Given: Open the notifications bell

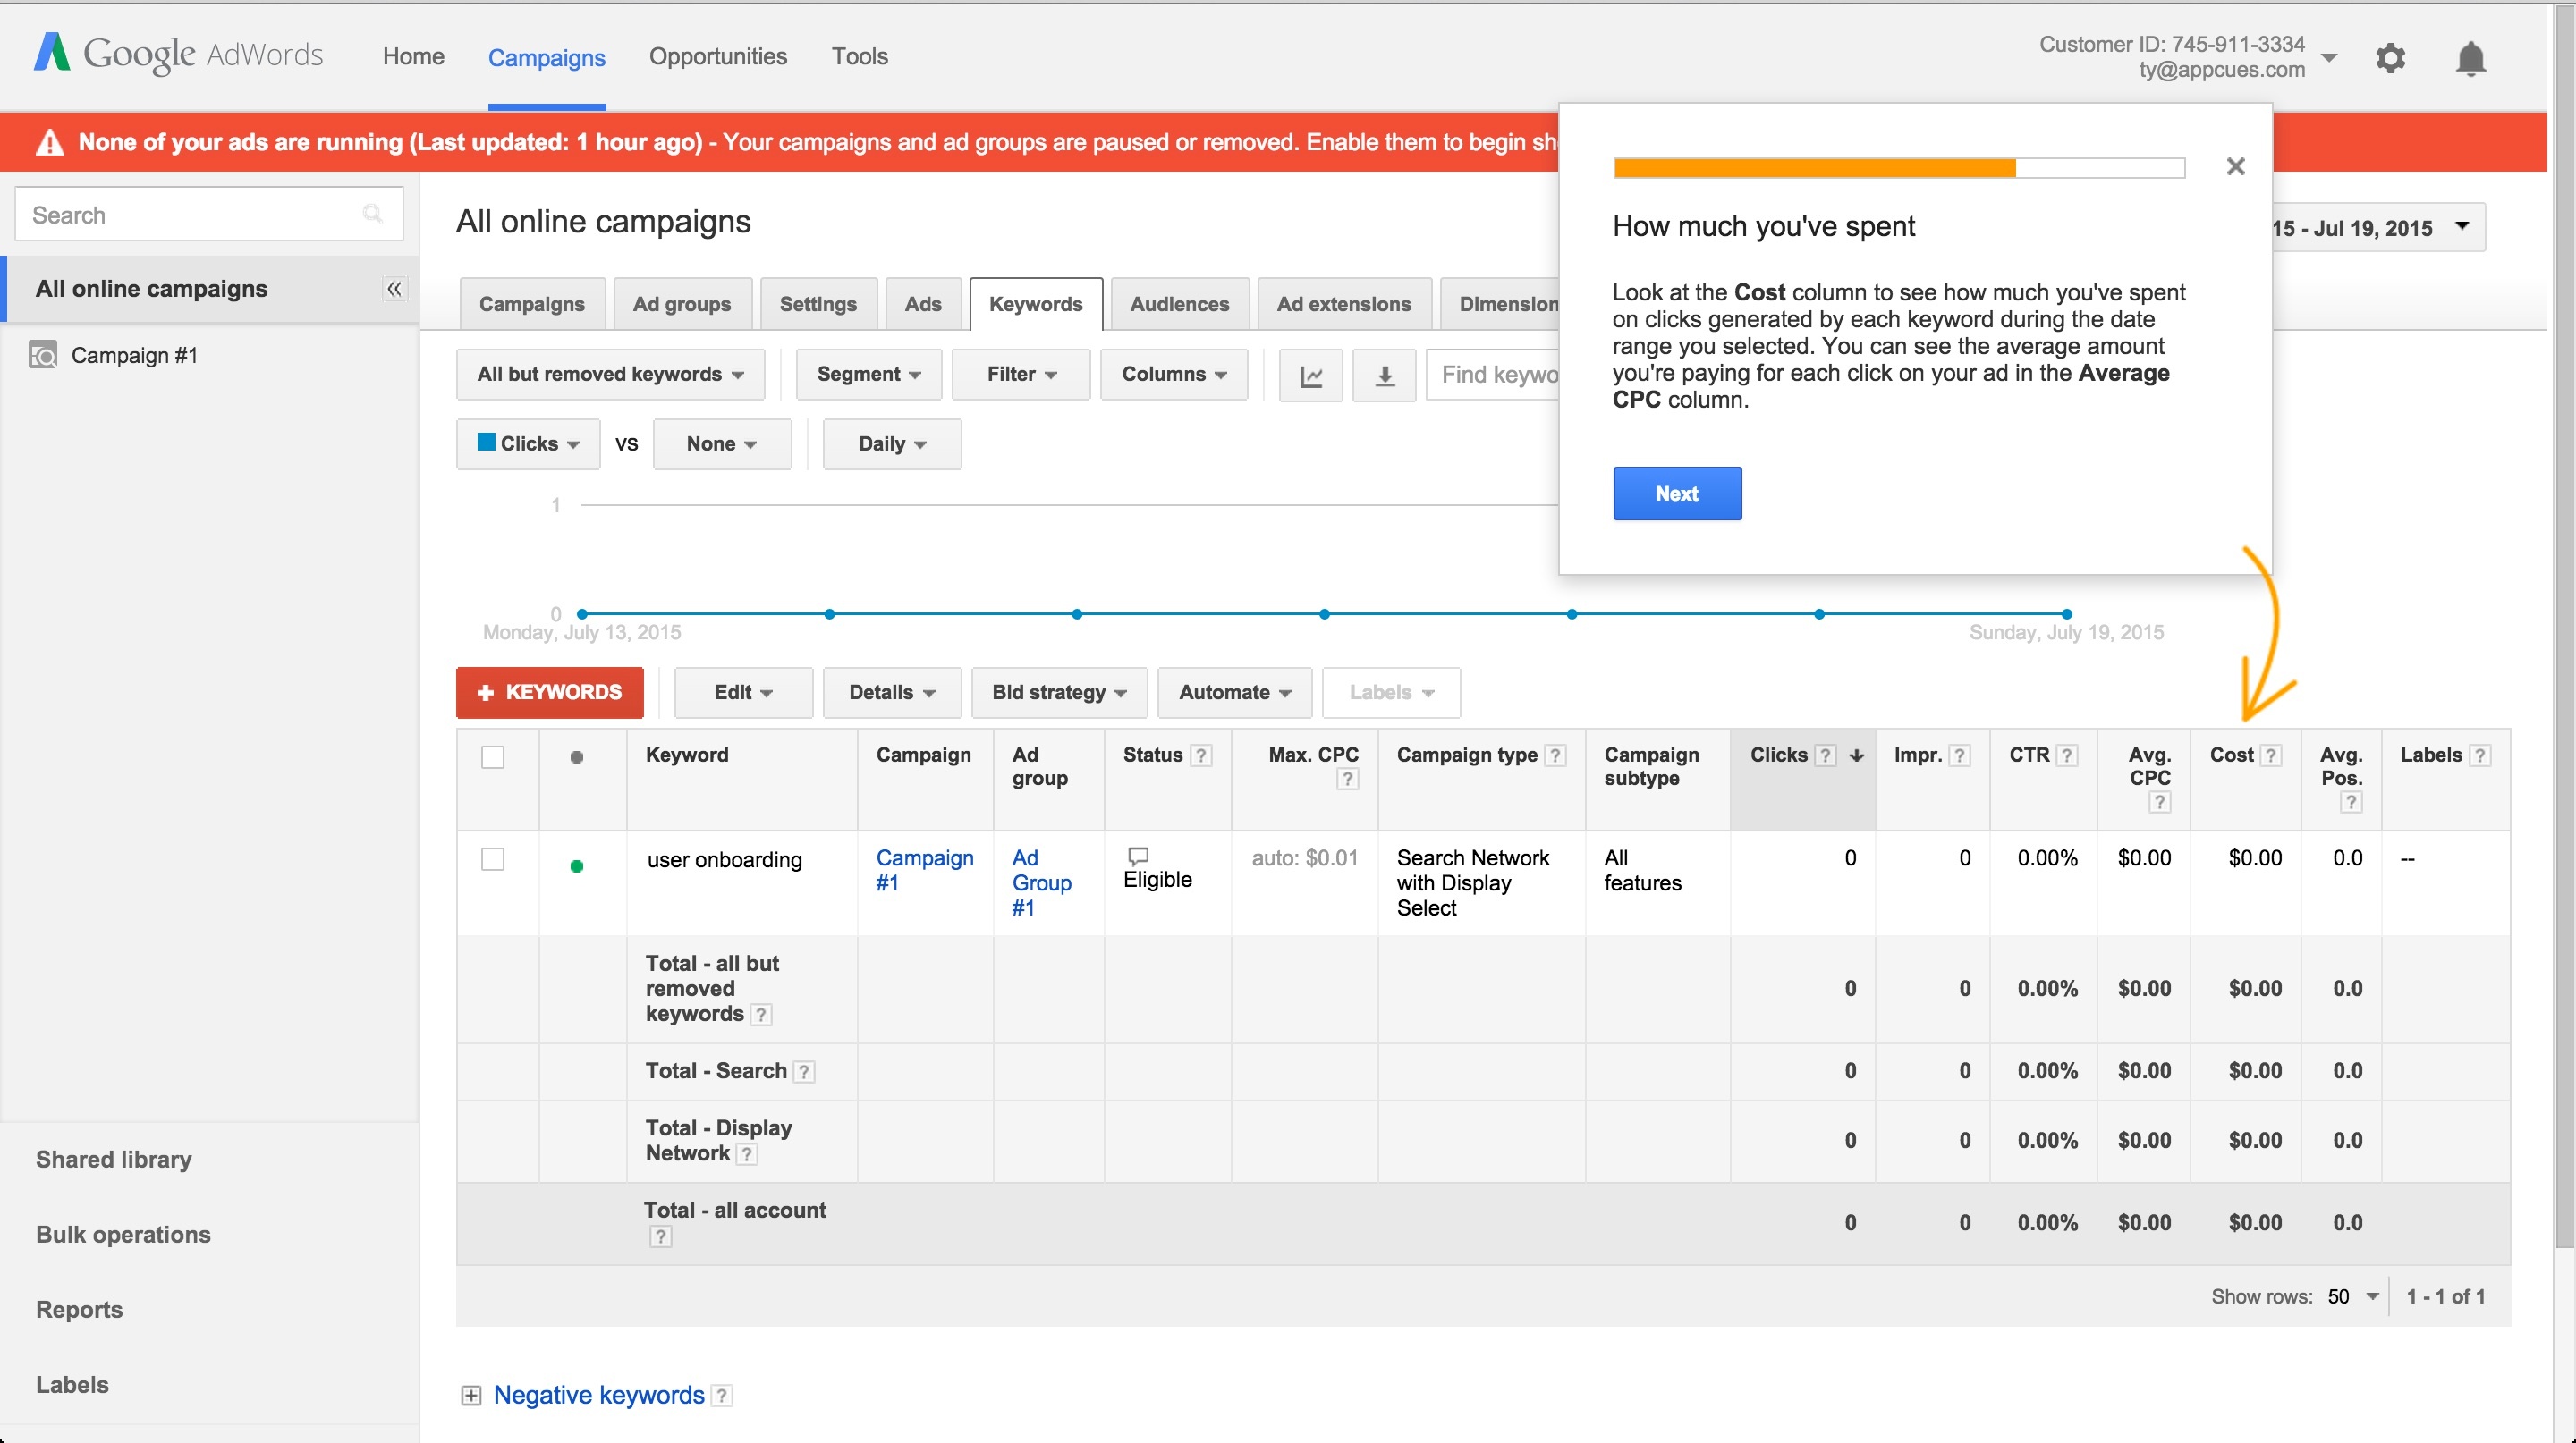Looking at the screenshot, I should click(x=2471, y=58).
